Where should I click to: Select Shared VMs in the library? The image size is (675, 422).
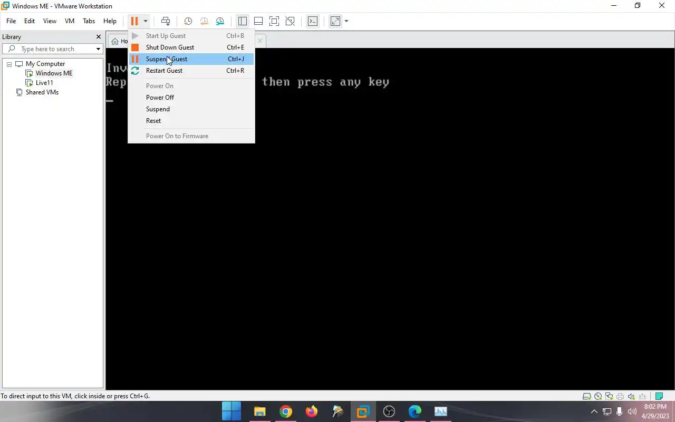[x=42, y=92]
